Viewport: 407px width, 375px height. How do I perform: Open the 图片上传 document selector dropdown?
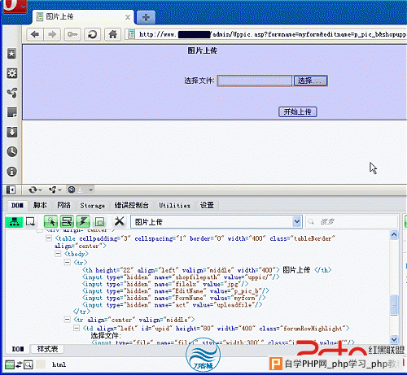pyautogui.click(x=297, y=222)
